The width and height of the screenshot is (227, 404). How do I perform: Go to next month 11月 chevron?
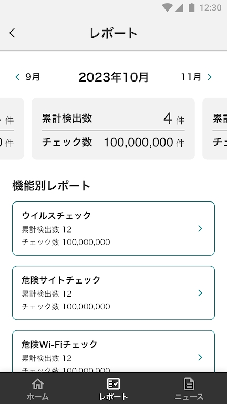(x=209, y=77)
